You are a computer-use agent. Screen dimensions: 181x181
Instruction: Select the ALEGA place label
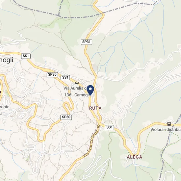[x=135, y=157]
